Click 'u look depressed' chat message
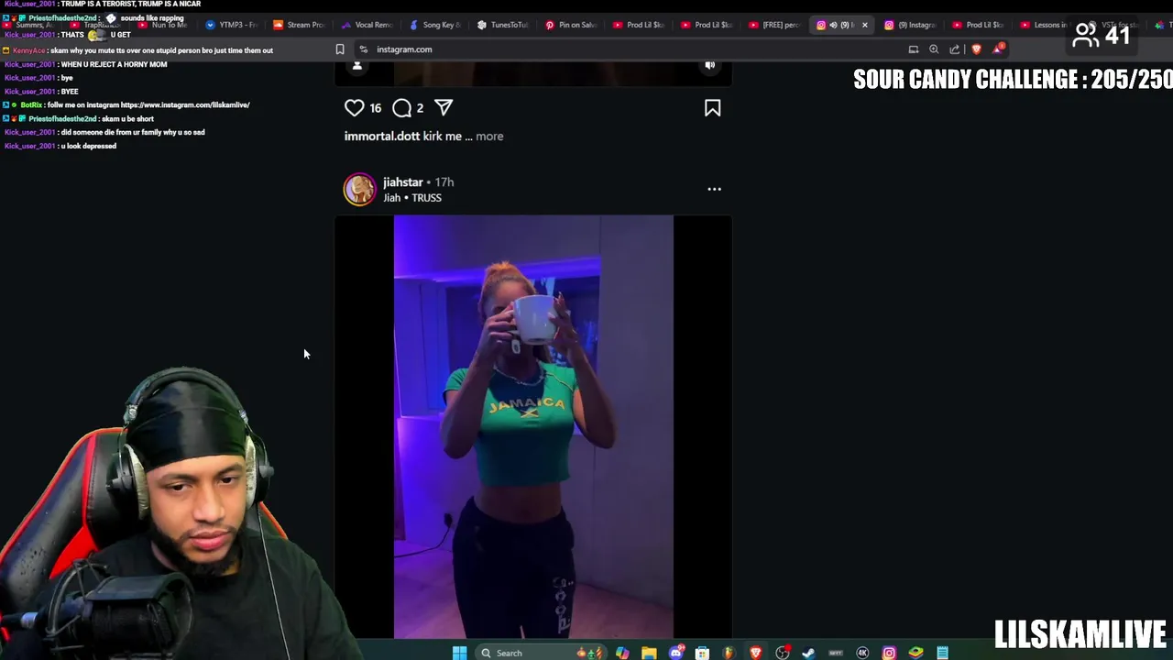 coord(88,146)
